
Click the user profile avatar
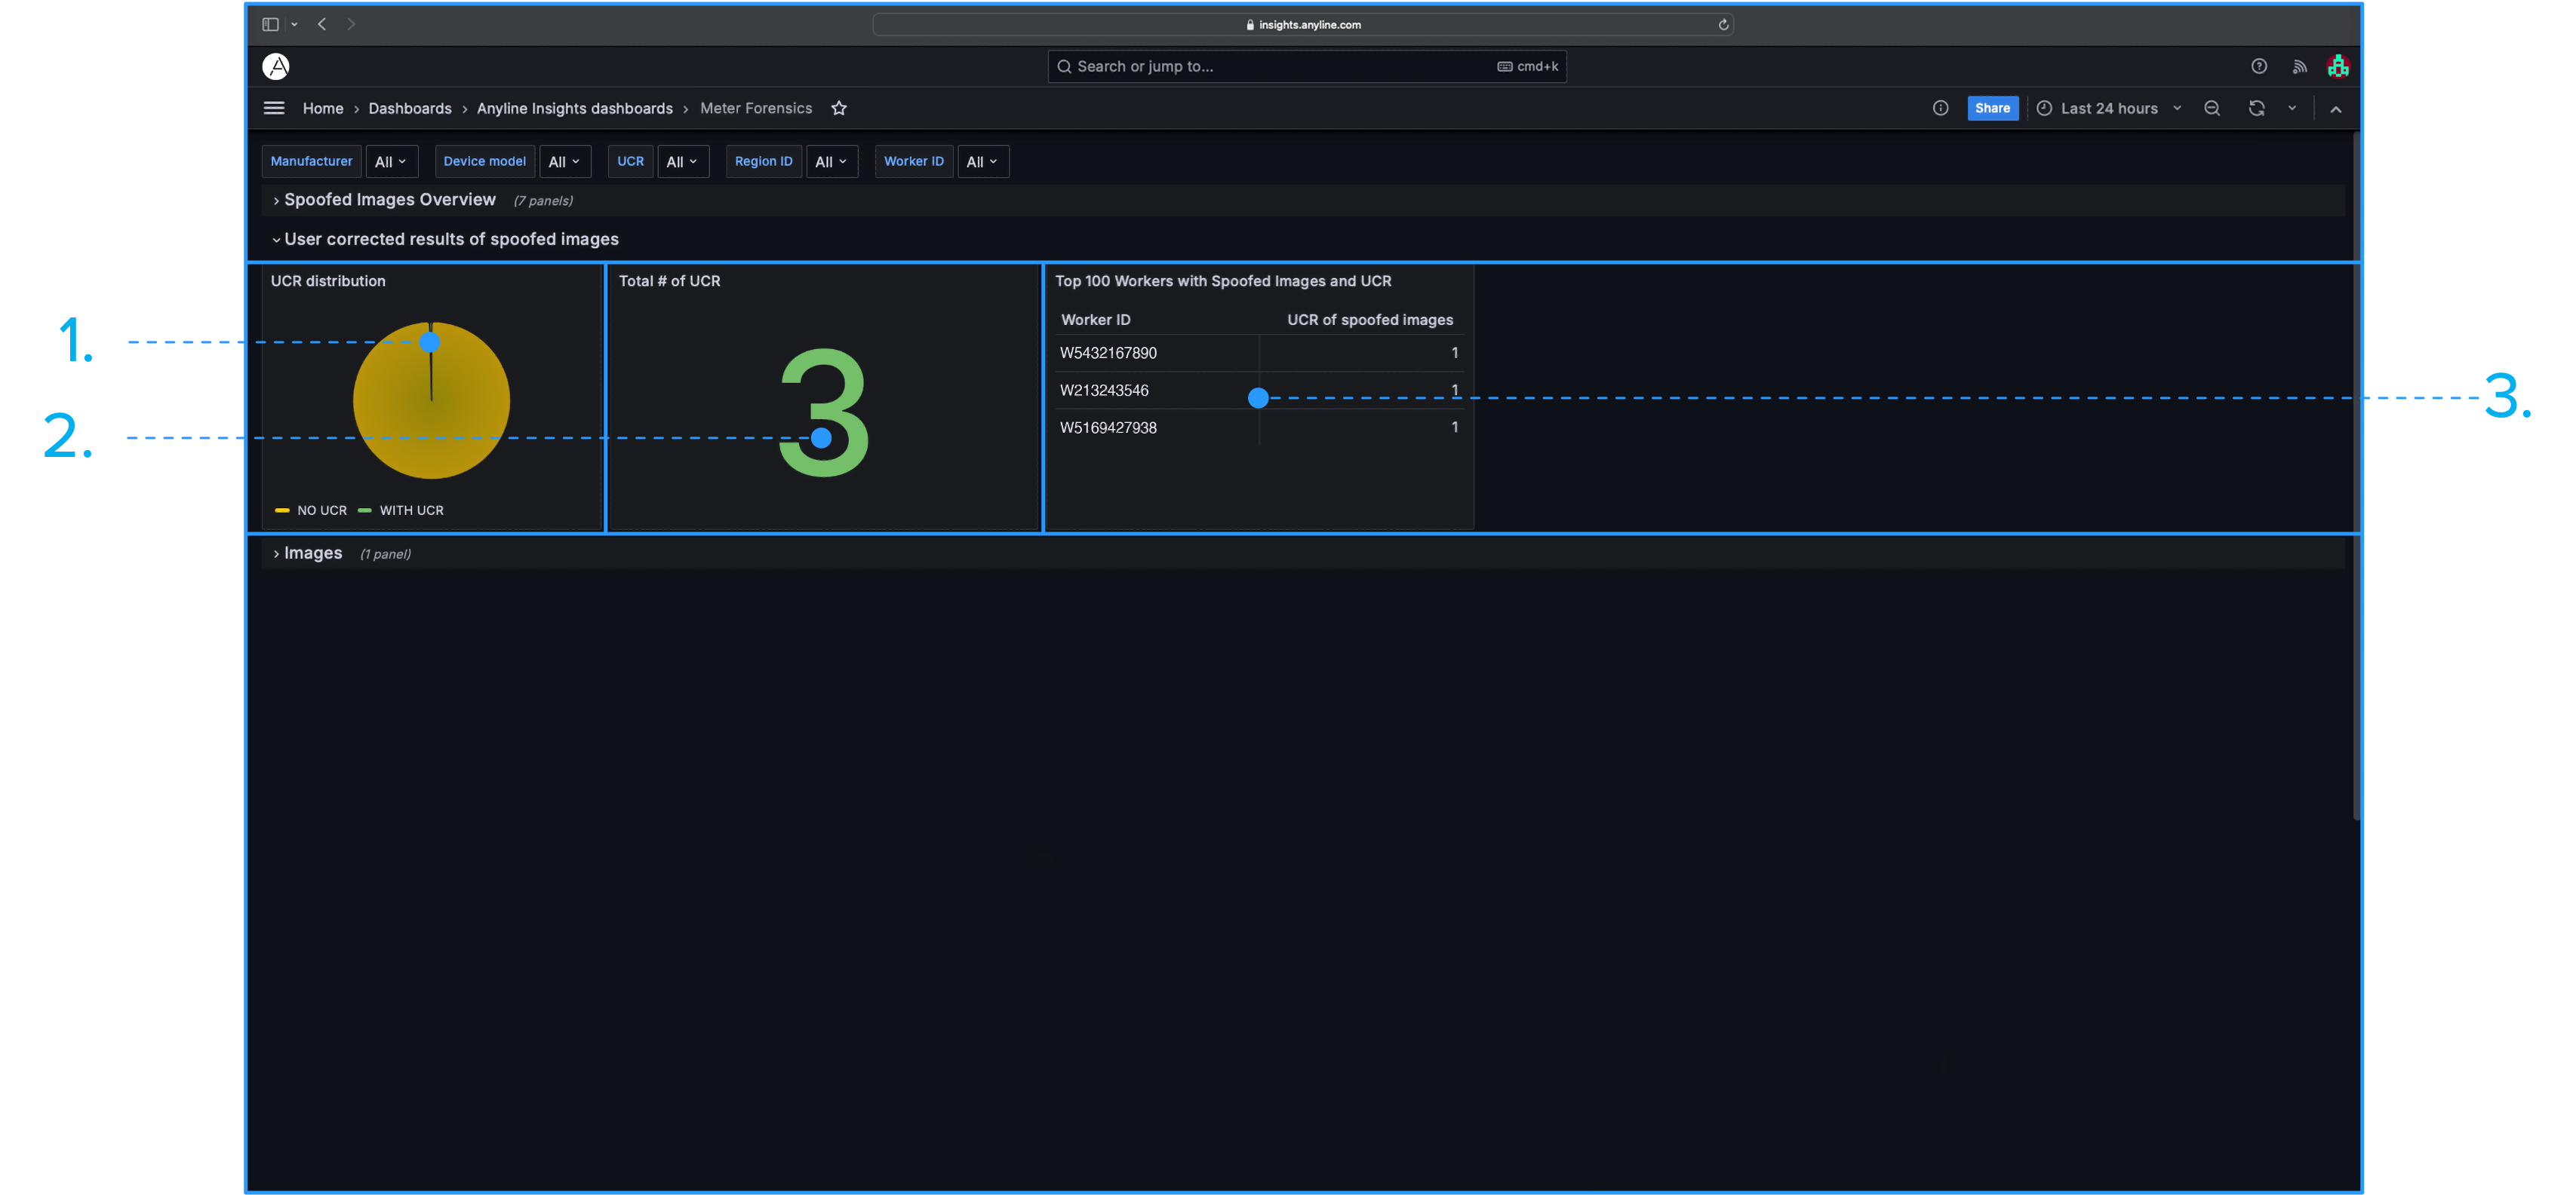point(2338,66)
